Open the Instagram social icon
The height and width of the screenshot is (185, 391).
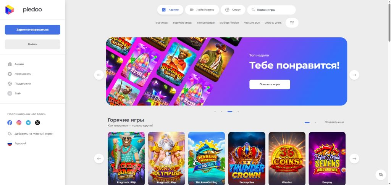pos(19,123)
